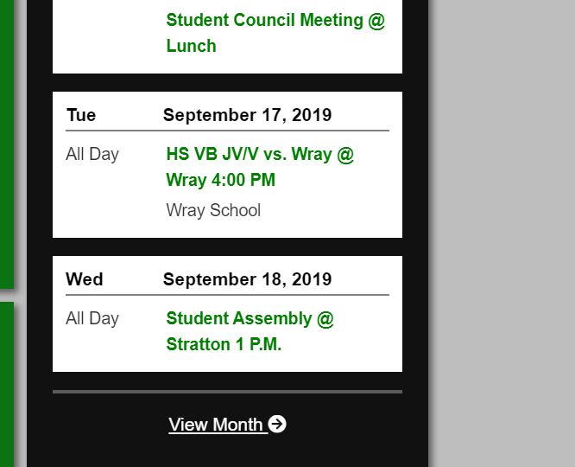Click the lower green sidebar panel on left

(7, 384)
